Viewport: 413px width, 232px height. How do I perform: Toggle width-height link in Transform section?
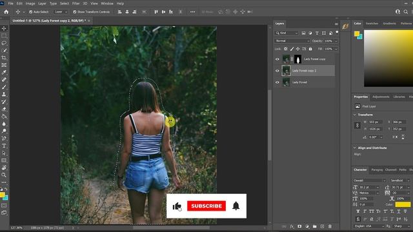pos(358,126)
